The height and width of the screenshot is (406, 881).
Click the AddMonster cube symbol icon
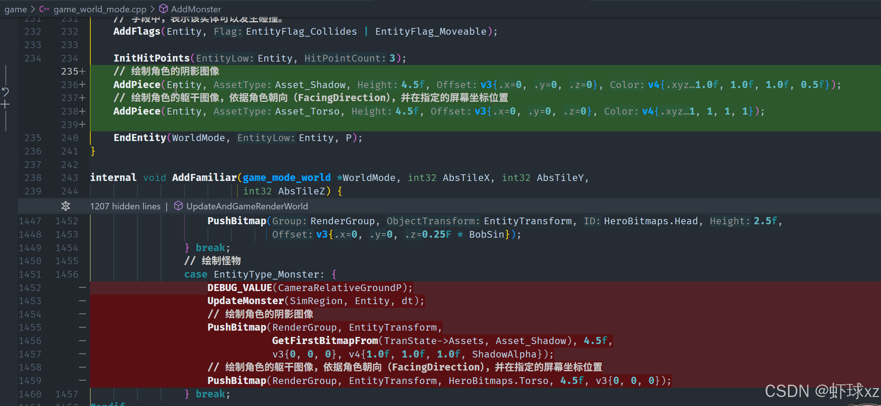pos(164,9)
